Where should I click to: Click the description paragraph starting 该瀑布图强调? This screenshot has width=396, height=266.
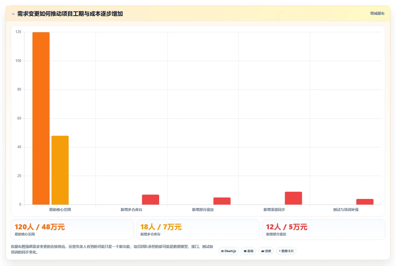(112, 249)
